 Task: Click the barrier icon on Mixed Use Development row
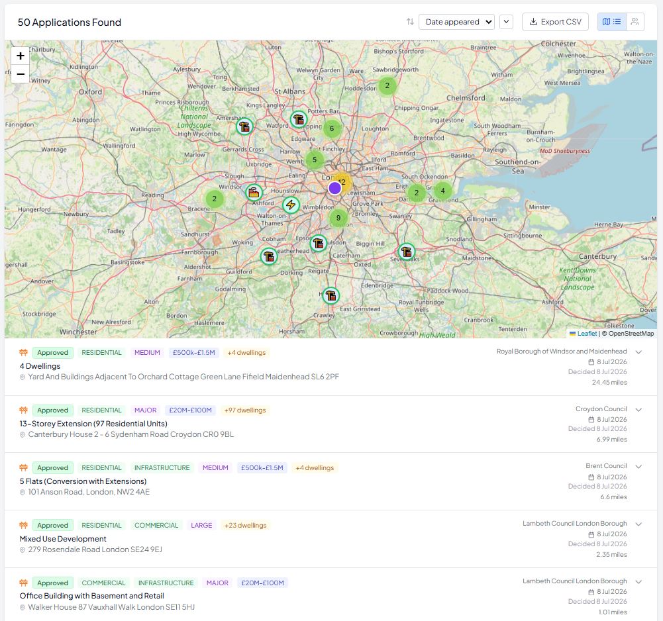23,524
